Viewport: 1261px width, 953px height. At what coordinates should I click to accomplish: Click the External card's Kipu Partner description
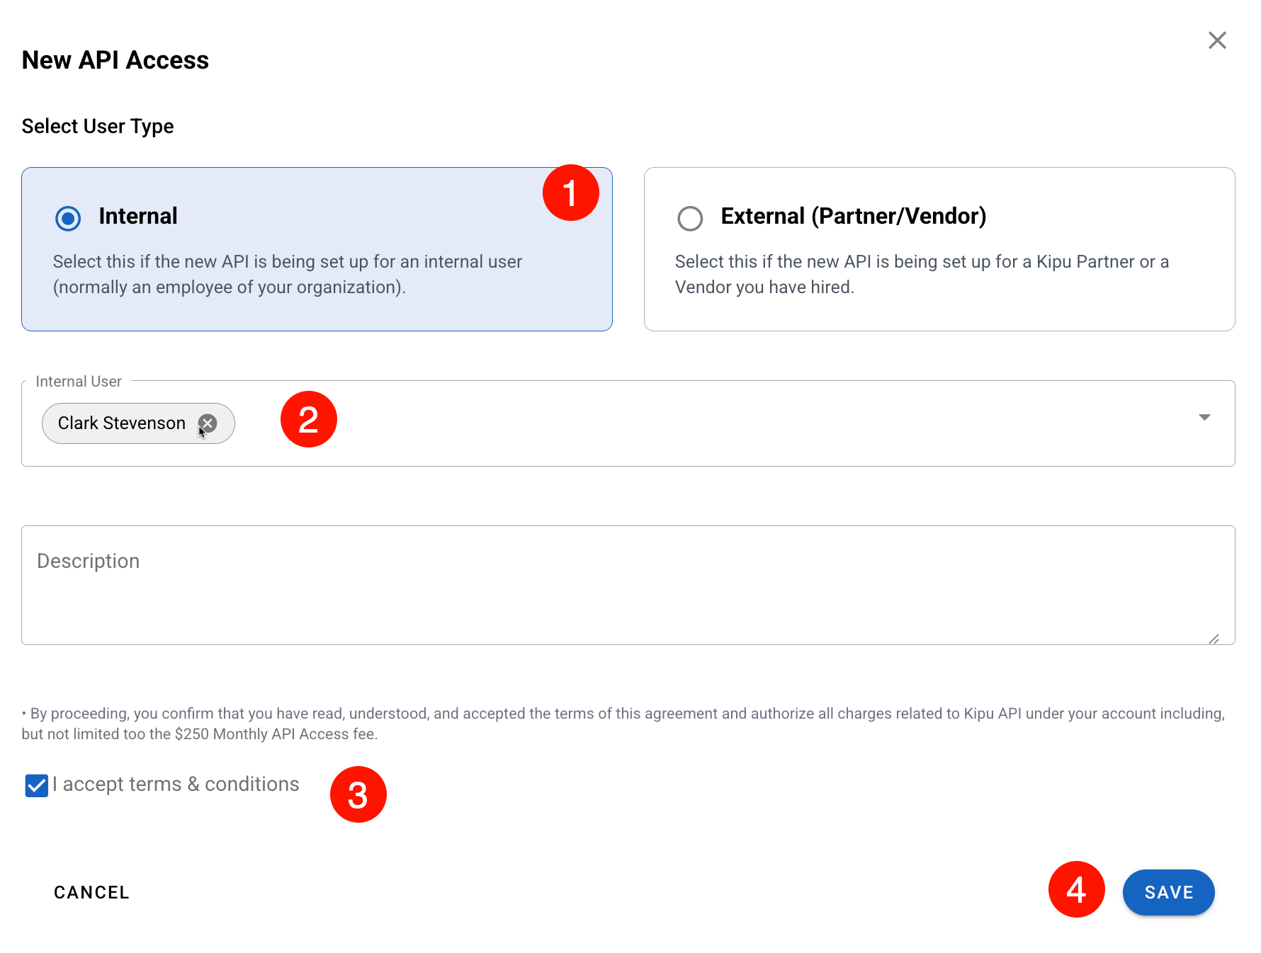pyautogui.click(x=921, y=274)
